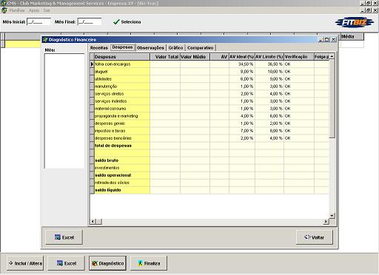Select the 'investimentos' row label
The image size is (379, 275).
[107, 168]
